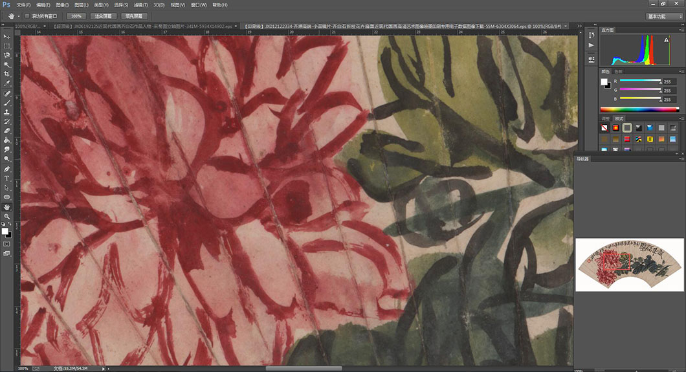The height and width of the screenshot is (372, 686).
Task: Click the G value input field
Action: click(x=669, y=91)
